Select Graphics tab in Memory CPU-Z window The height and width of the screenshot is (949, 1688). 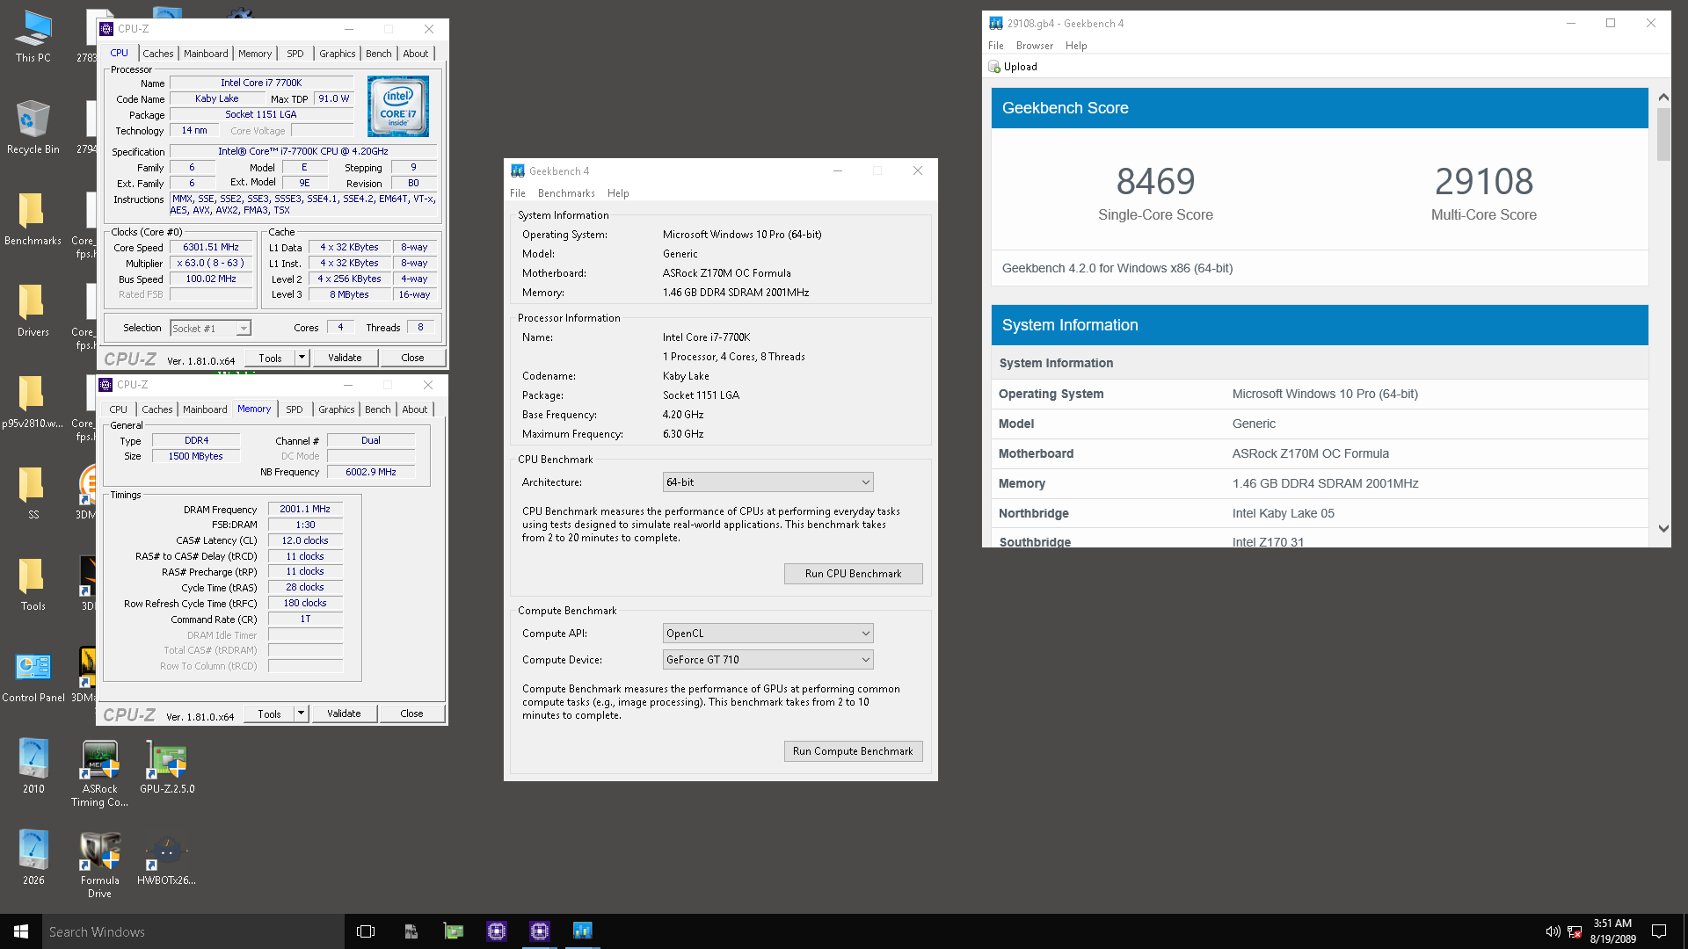point(337,409)
